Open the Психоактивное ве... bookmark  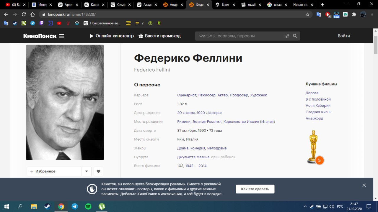[102, 23]
